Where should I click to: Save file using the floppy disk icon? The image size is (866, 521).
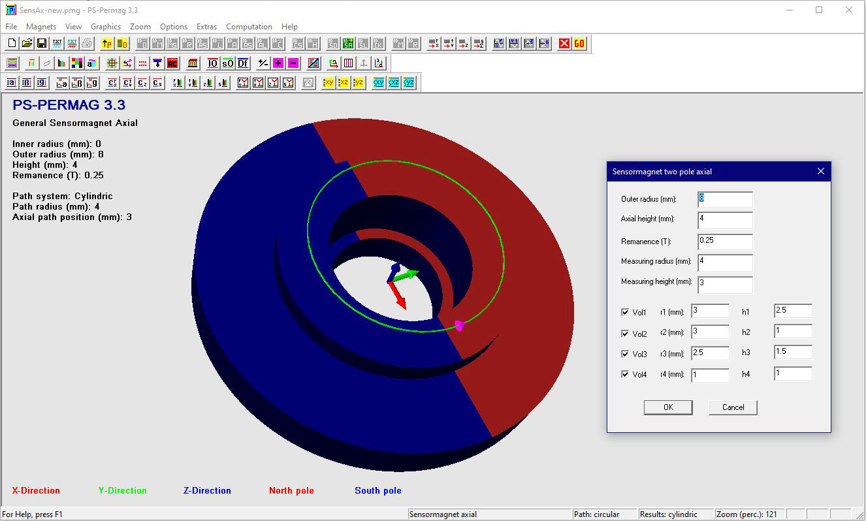tap(42, 44)
